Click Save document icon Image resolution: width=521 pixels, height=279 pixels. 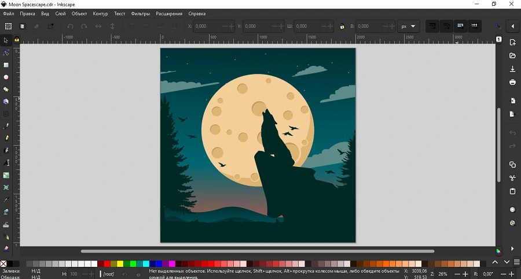512,69
